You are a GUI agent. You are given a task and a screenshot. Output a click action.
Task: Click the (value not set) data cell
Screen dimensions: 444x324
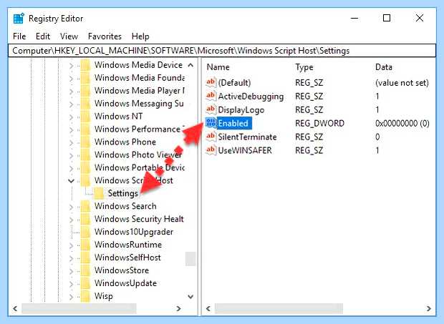click(x=402, y=82)
